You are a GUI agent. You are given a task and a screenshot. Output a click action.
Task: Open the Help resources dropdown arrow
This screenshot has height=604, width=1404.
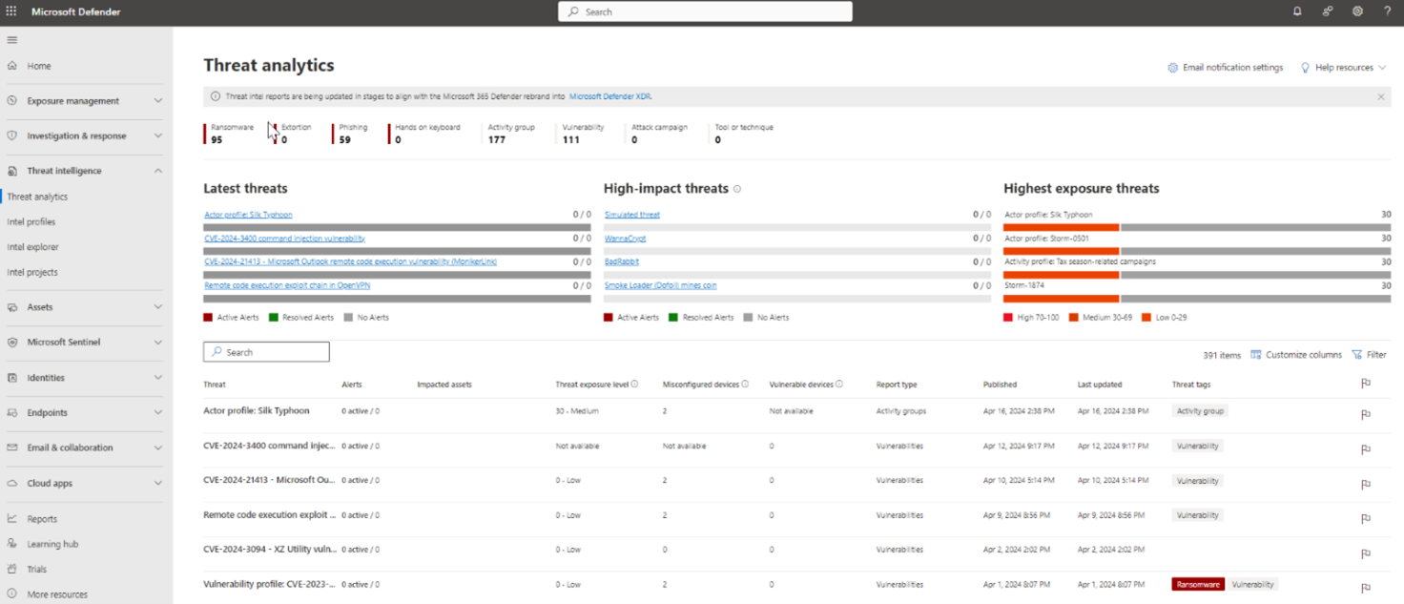point(1382,68)
